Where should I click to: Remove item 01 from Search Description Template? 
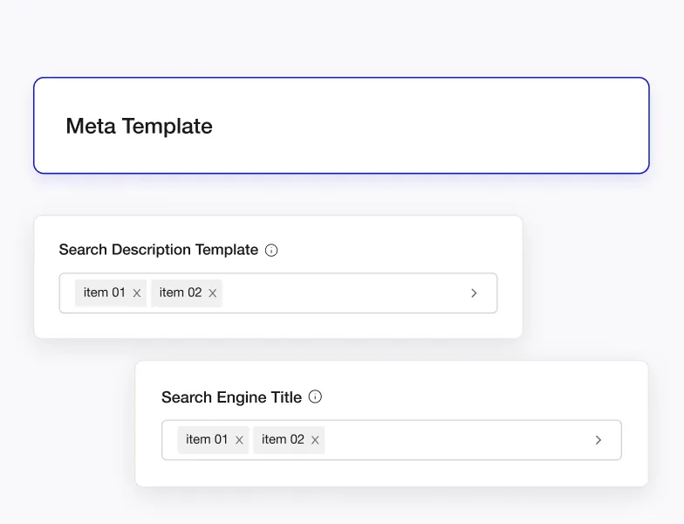pyautogui.click(x=136, y=293)
